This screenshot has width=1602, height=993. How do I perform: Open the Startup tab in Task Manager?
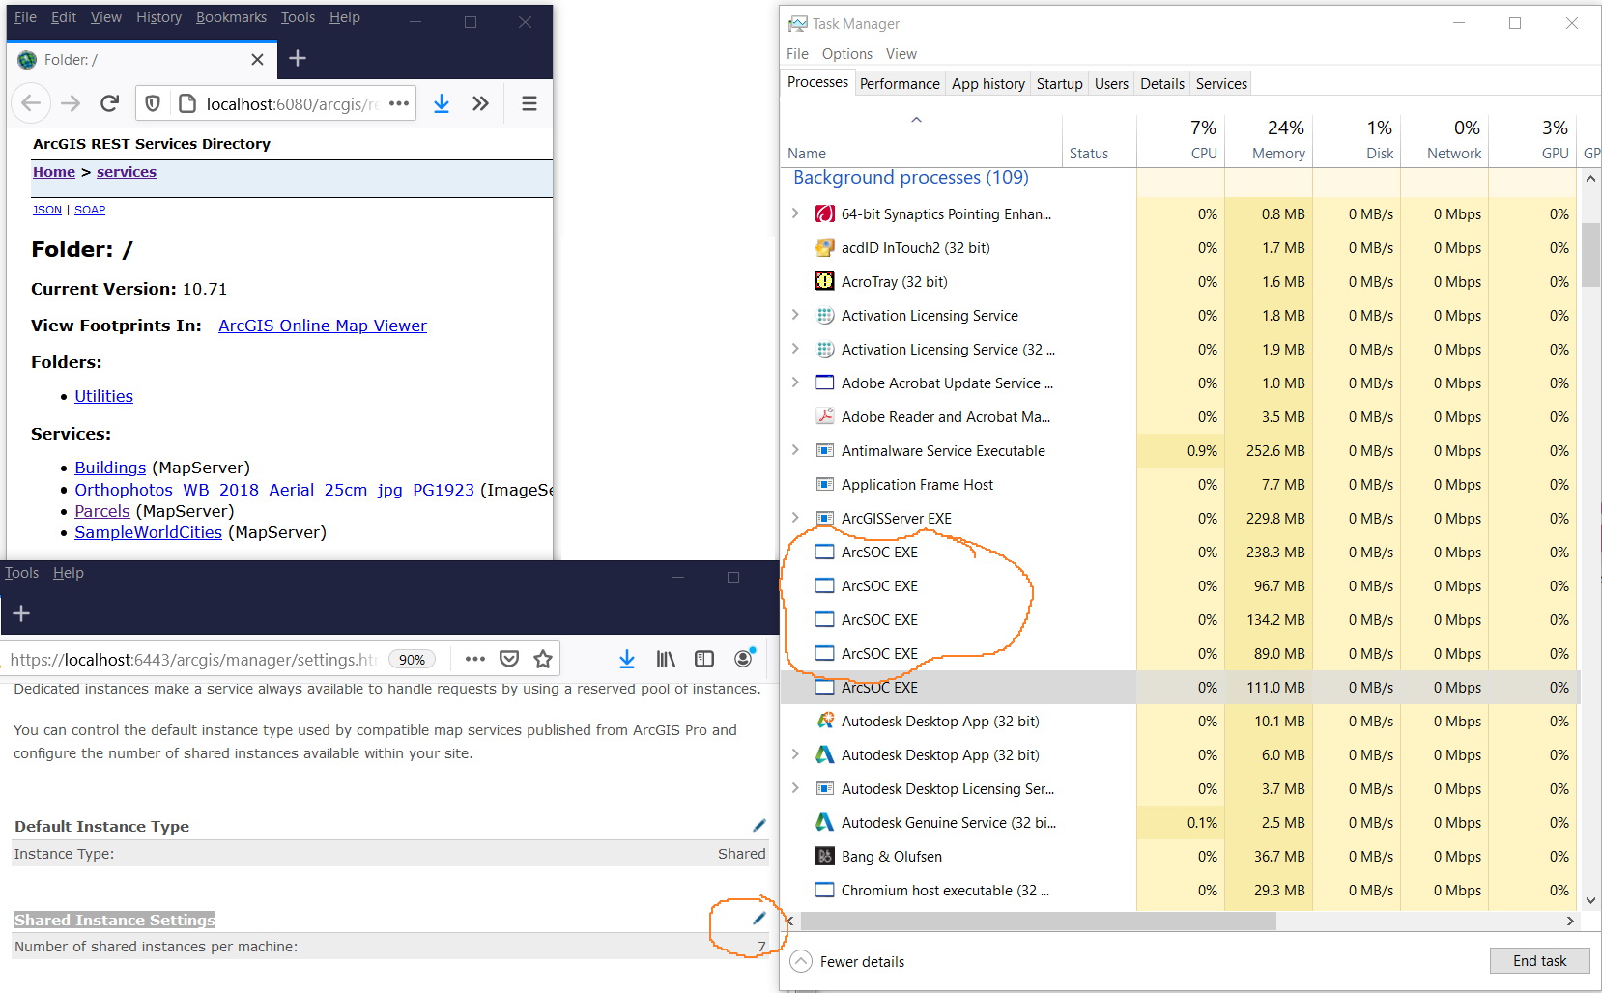click(1059, 84)
